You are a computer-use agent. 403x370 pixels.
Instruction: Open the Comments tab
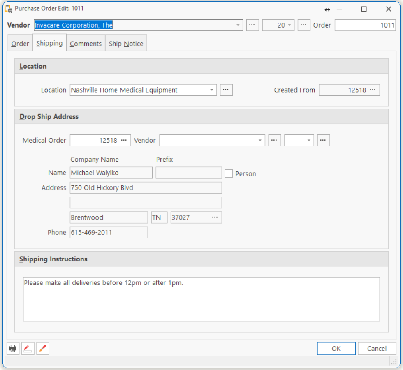coord(86,44)
